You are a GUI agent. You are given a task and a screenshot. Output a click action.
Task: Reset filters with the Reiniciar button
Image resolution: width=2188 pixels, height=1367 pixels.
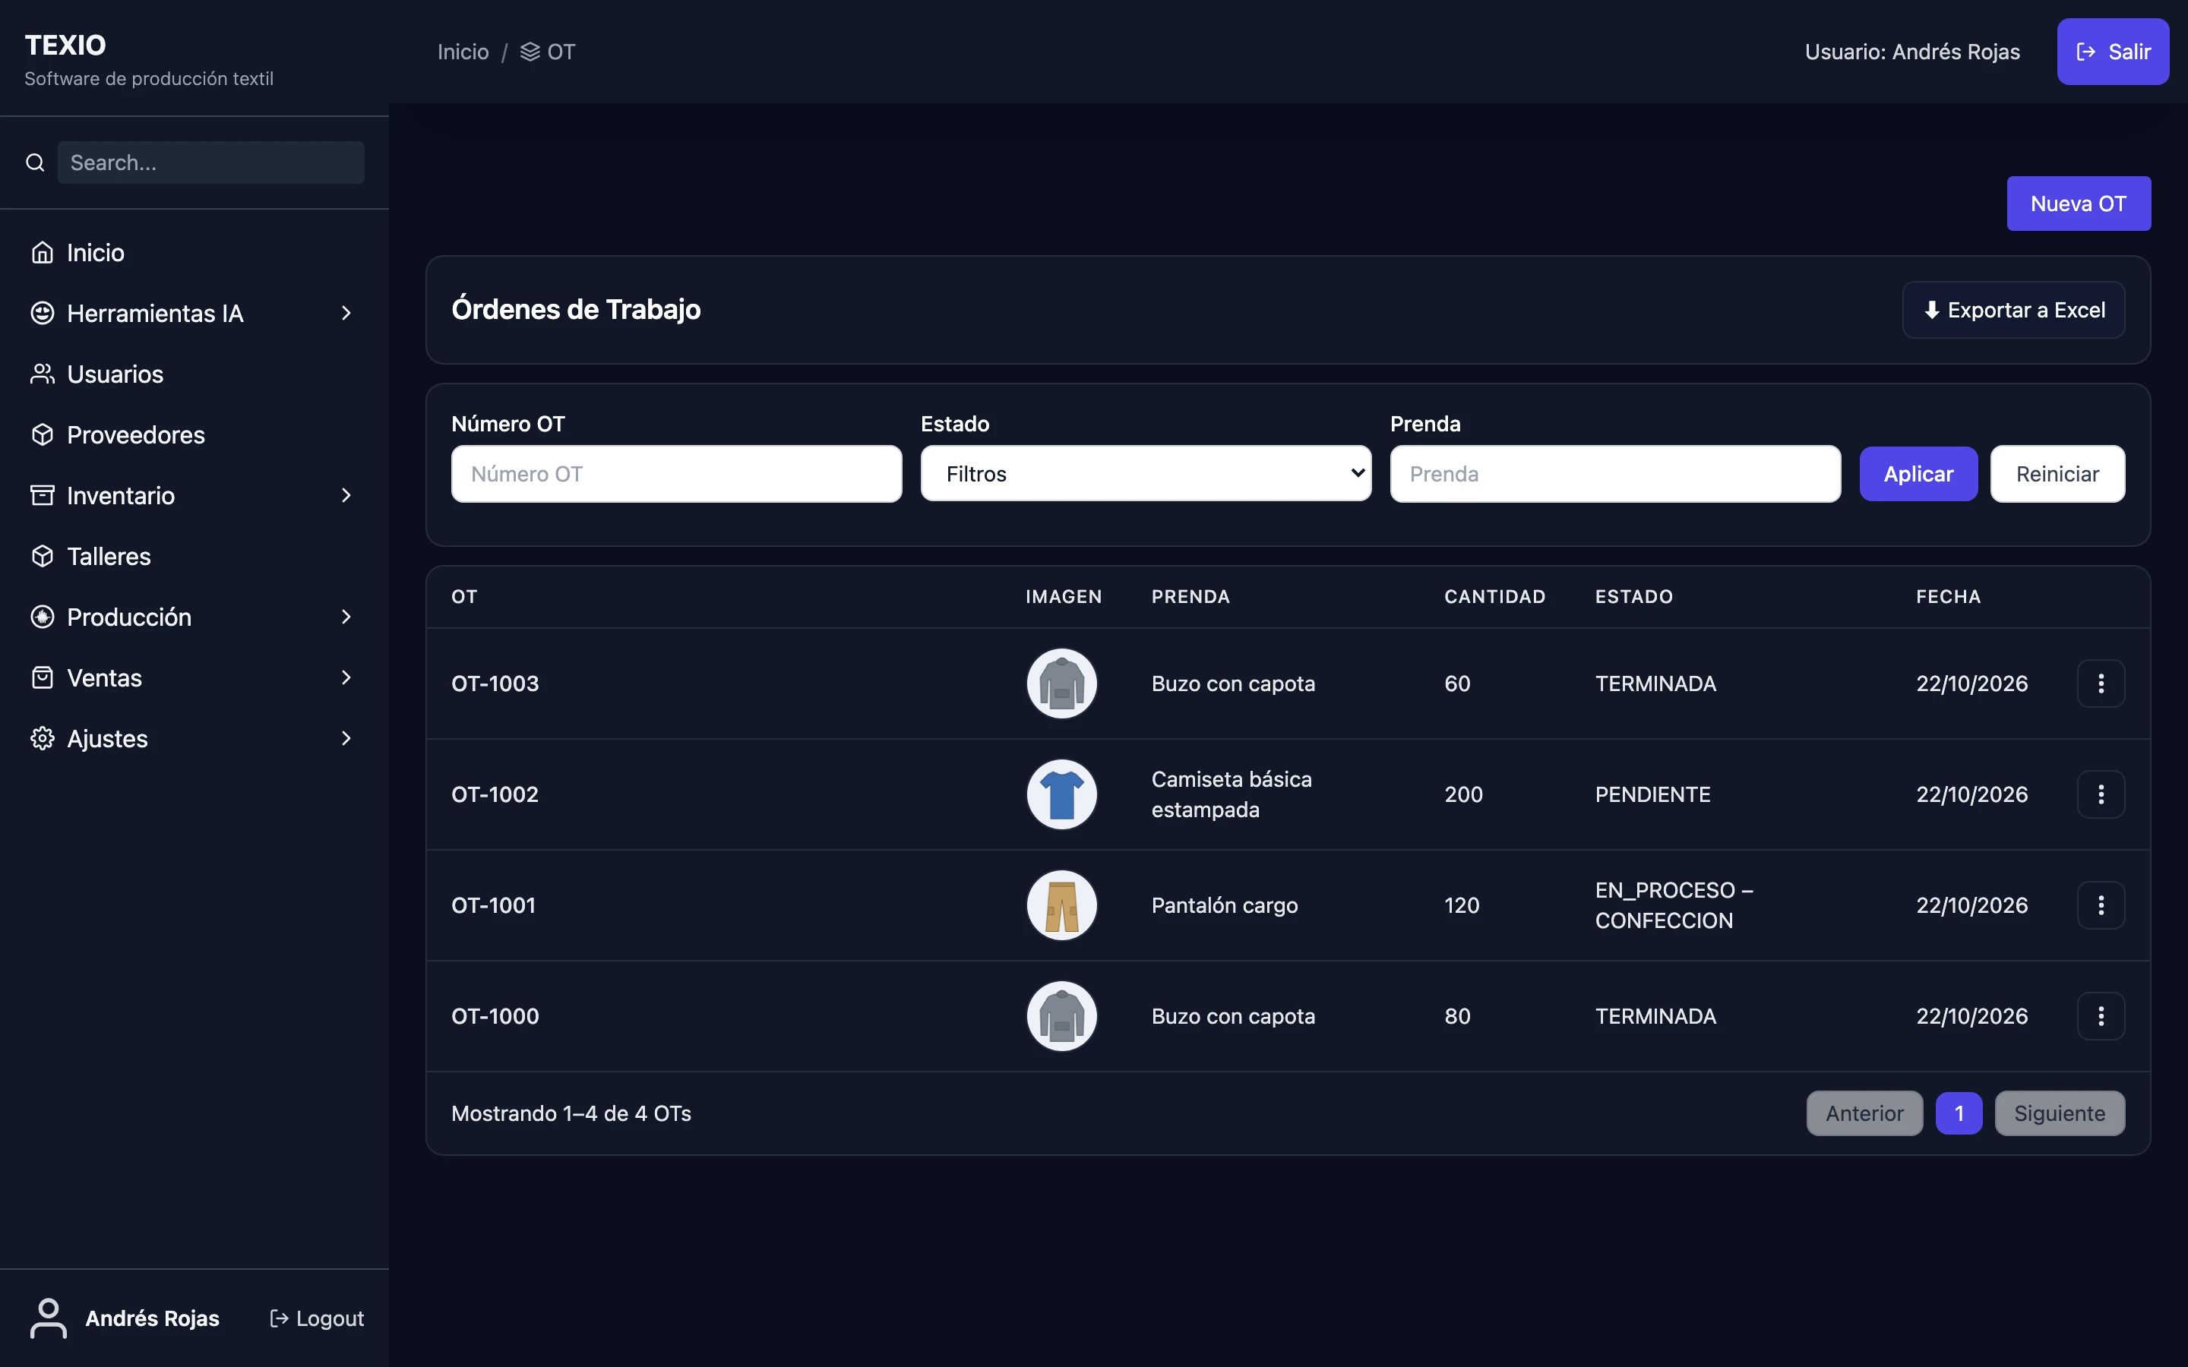click(x=2057, y=474)
